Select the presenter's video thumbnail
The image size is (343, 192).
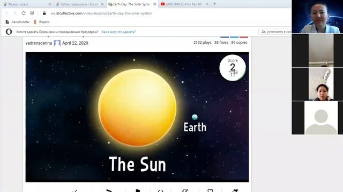pos(317,17)
